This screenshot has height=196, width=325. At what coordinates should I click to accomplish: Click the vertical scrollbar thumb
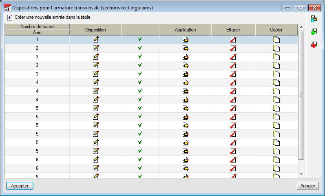pos(301,95)
